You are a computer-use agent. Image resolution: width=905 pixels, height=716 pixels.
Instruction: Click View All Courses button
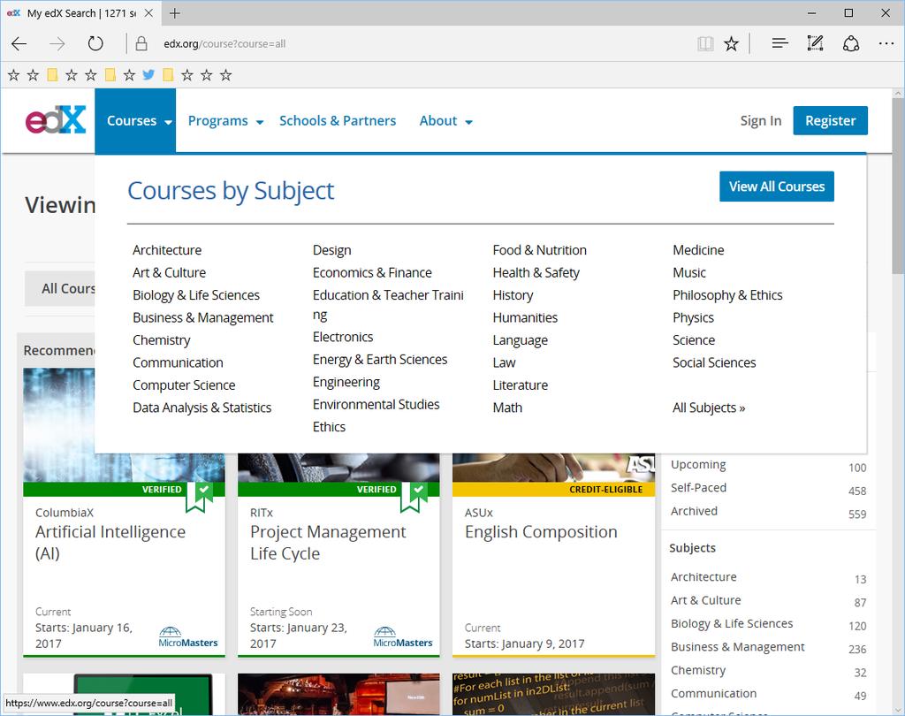tap(776, 187)
